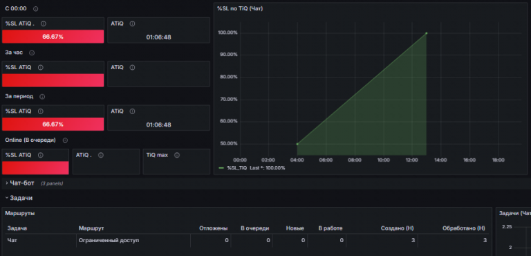Open the '%SL по TiQ (Чат)' panel title menu
The width and height of the screenshot is (531, 256).
(240, 9)
